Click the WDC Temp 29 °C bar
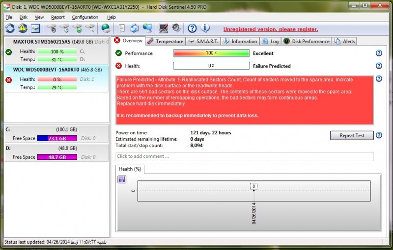 [57, 87]
